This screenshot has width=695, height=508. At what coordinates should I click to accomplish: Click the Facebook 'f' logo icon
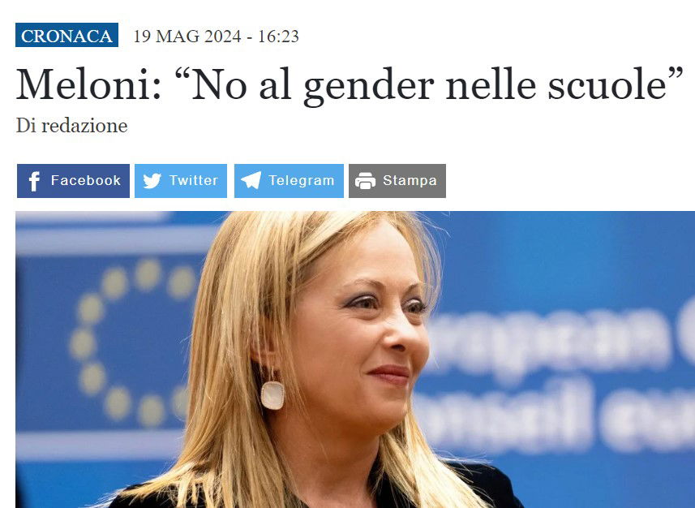coord(34,181)
